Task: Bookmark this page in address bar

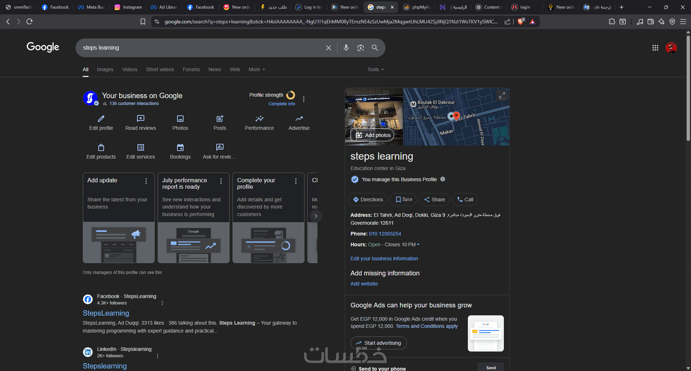Action: tap(143, 22)
